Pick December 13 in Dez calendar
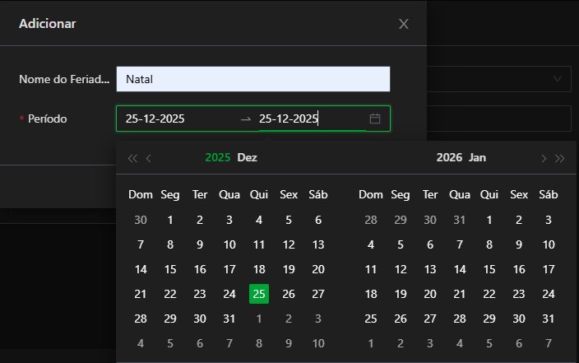 coord(318,244)
